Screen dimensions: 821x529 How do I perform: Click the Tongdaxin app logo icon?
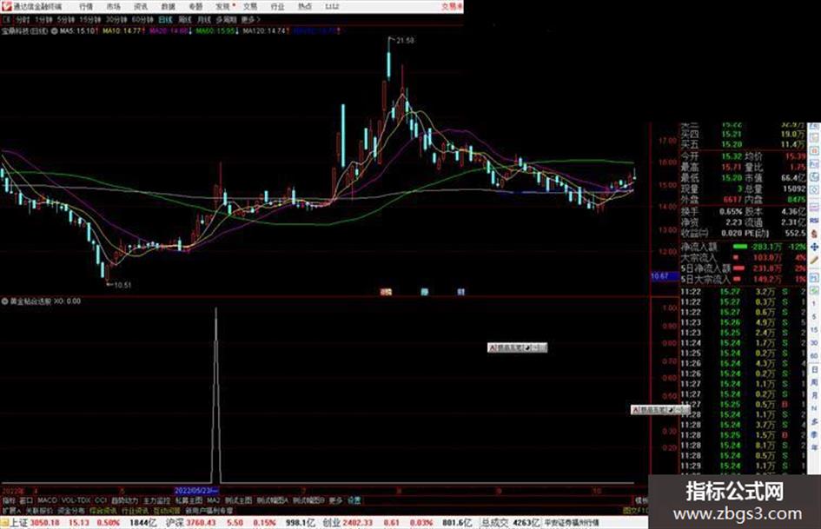coord(6,6)
